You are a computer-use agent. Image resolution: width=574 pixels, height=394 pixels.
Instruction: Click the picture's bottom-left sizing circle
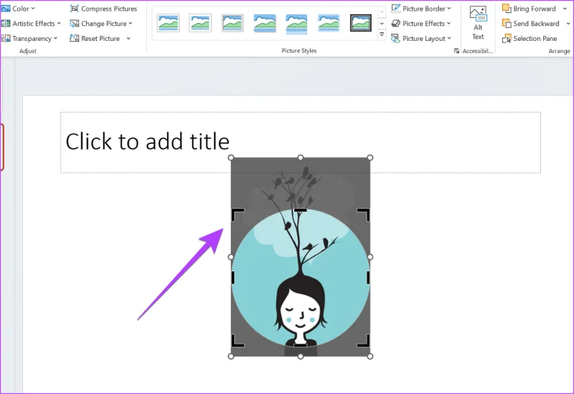pos(230,356)
